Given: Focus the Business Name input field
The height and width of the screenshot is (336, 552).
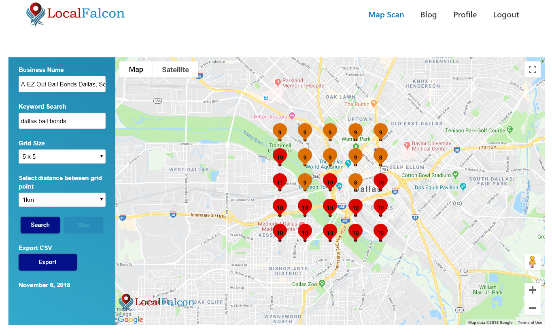Looking at the screenshot, I should tap(62, 84).
